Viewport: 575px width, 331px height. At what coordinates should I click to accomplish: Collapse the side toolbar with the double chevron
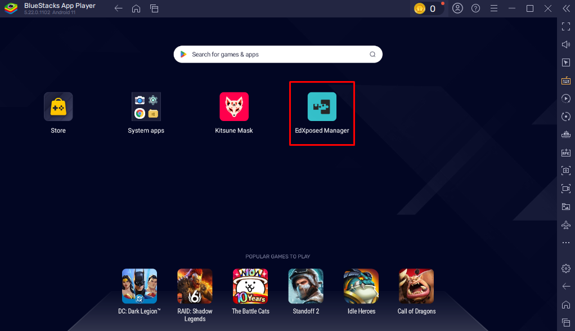566,8
